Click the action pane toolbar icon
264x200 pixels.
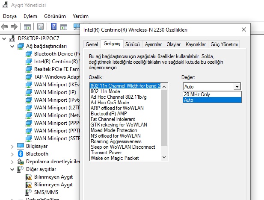coord(64,26)
